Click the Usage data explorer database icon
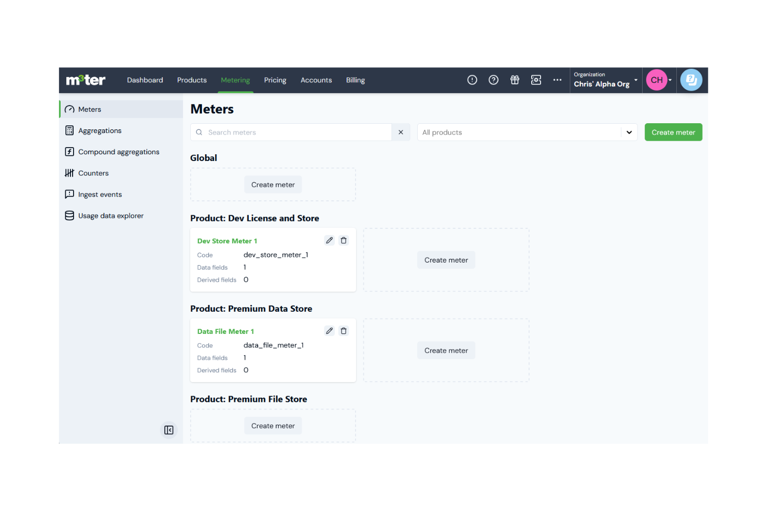Screen dimensions: 767x511 point(69,215)
